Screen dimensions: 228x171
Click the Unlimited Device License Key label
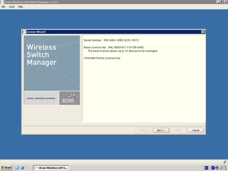[x=102, y=58]
